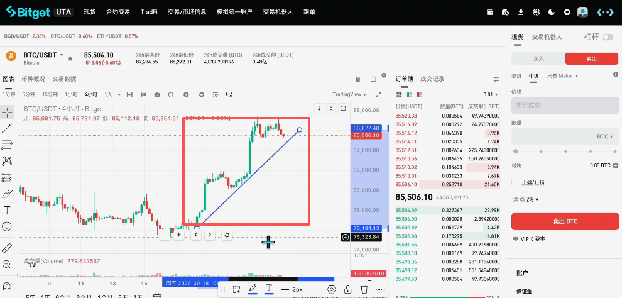Viewport: 622px width, 298px height.
Task: Open the Fibonacci retracement tool group
Action: [7, 145]
